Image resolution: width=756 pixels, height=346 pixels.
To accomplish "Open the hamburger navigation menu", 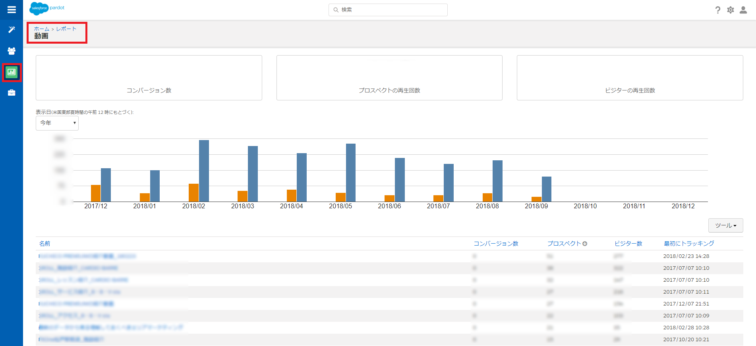I will tap(12, 10).
